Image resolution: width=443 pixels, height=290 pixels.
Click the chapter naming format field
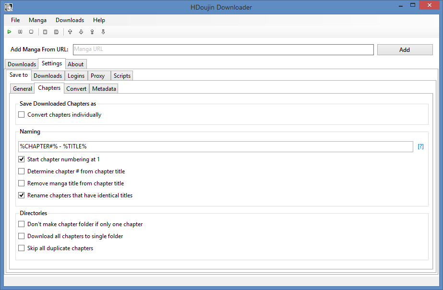pyautogui.click(x=216, y=146)
